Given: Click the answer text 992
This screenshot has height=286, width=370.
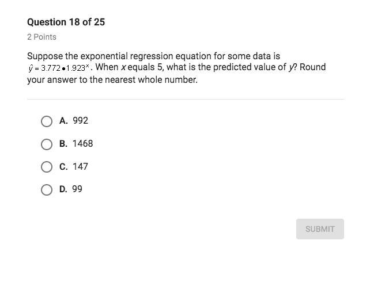Looking at the screenshot, I should 80,121.
